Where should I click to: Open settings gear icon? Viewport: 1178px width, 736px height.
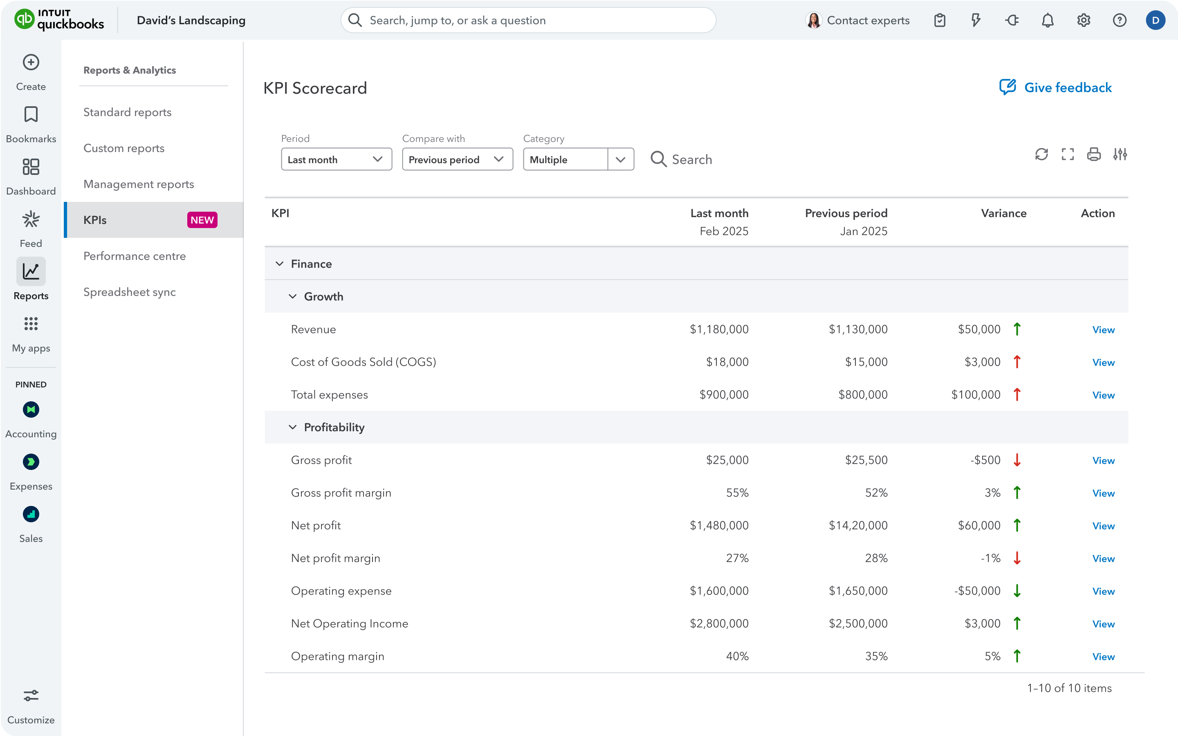(1084, 20)
